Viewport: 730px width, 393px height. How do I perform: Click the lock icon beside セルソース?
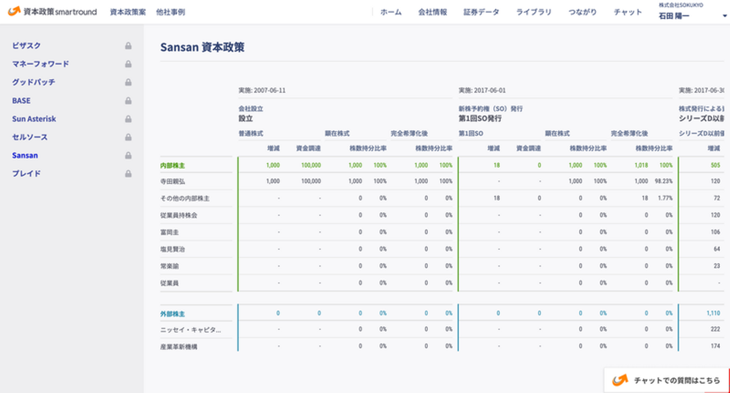click(128, 137)
